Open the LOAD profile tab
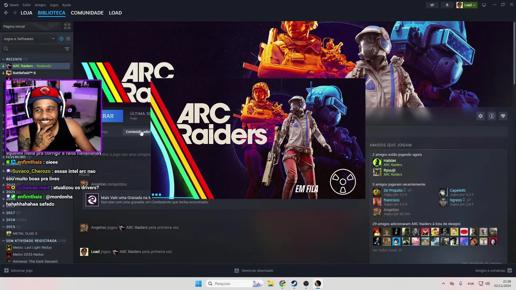 (115, 13)
